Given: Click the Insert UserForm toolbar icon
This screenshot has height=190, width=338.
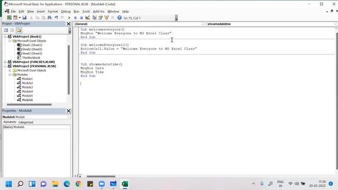Looking at the screenshot, I should (x=15, y=18).
